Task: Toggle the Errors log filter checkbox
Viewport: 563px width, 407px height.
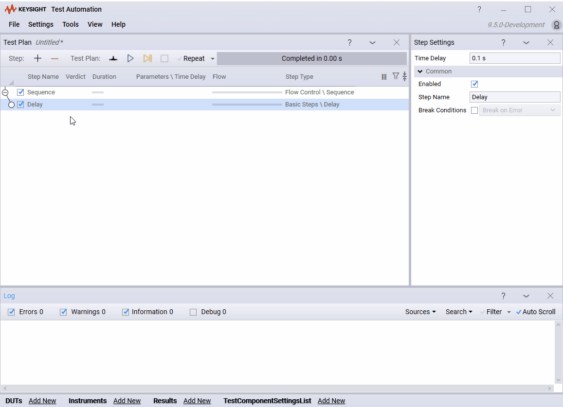Action: pyautogui.click(x=12, y=312)
